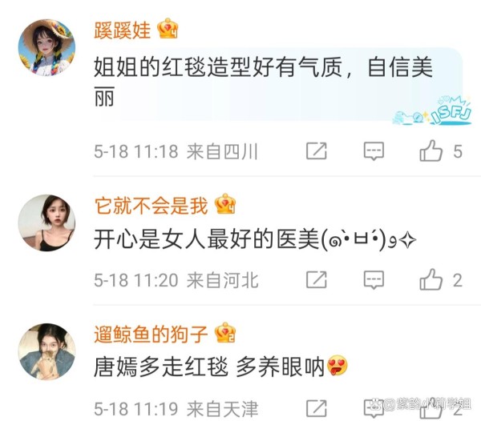Repost the comment from 天津
Screen dimensions: 481x421
point(317,408)
